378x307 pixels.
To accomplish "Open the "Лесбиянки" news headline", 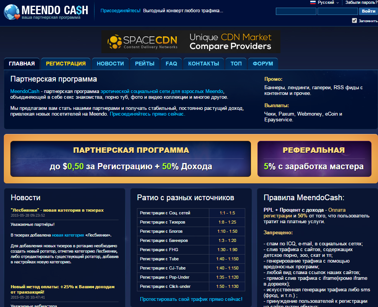I will point(57,210).
